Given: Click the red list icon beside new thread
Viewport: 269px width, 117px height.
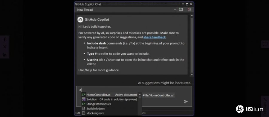Looking at the screenshot, I should (x=189, y=10).
